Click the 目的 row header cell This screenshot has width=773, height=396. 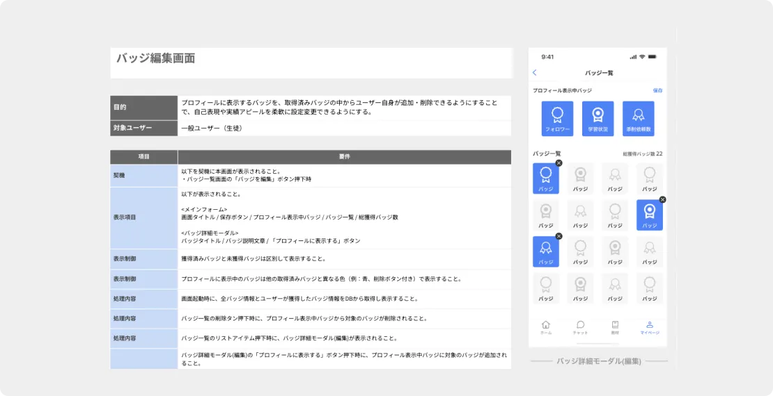[144, 107]
